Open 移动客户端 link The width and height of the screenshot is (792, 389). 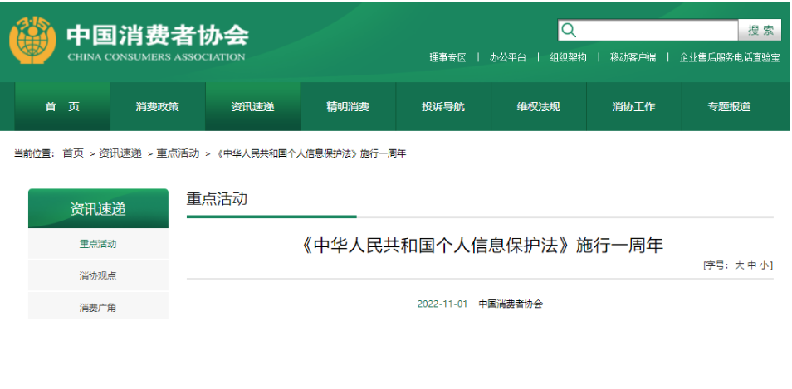[633, 57]
